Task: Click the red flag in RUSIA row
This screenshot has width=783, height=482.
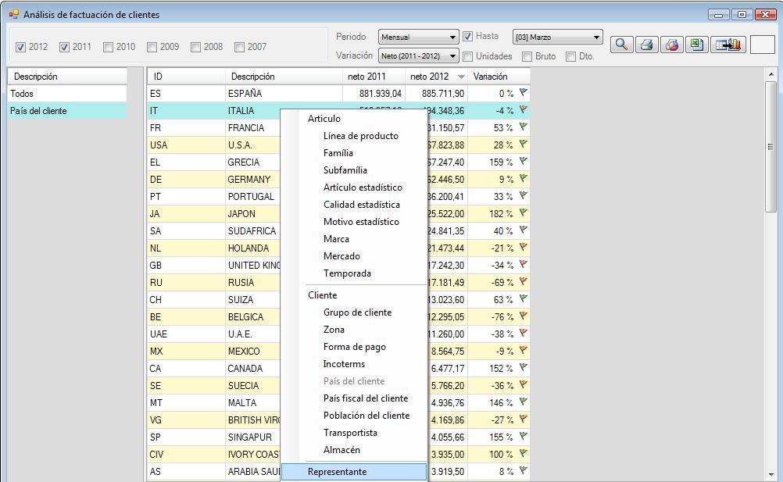Action: [524, 282]
